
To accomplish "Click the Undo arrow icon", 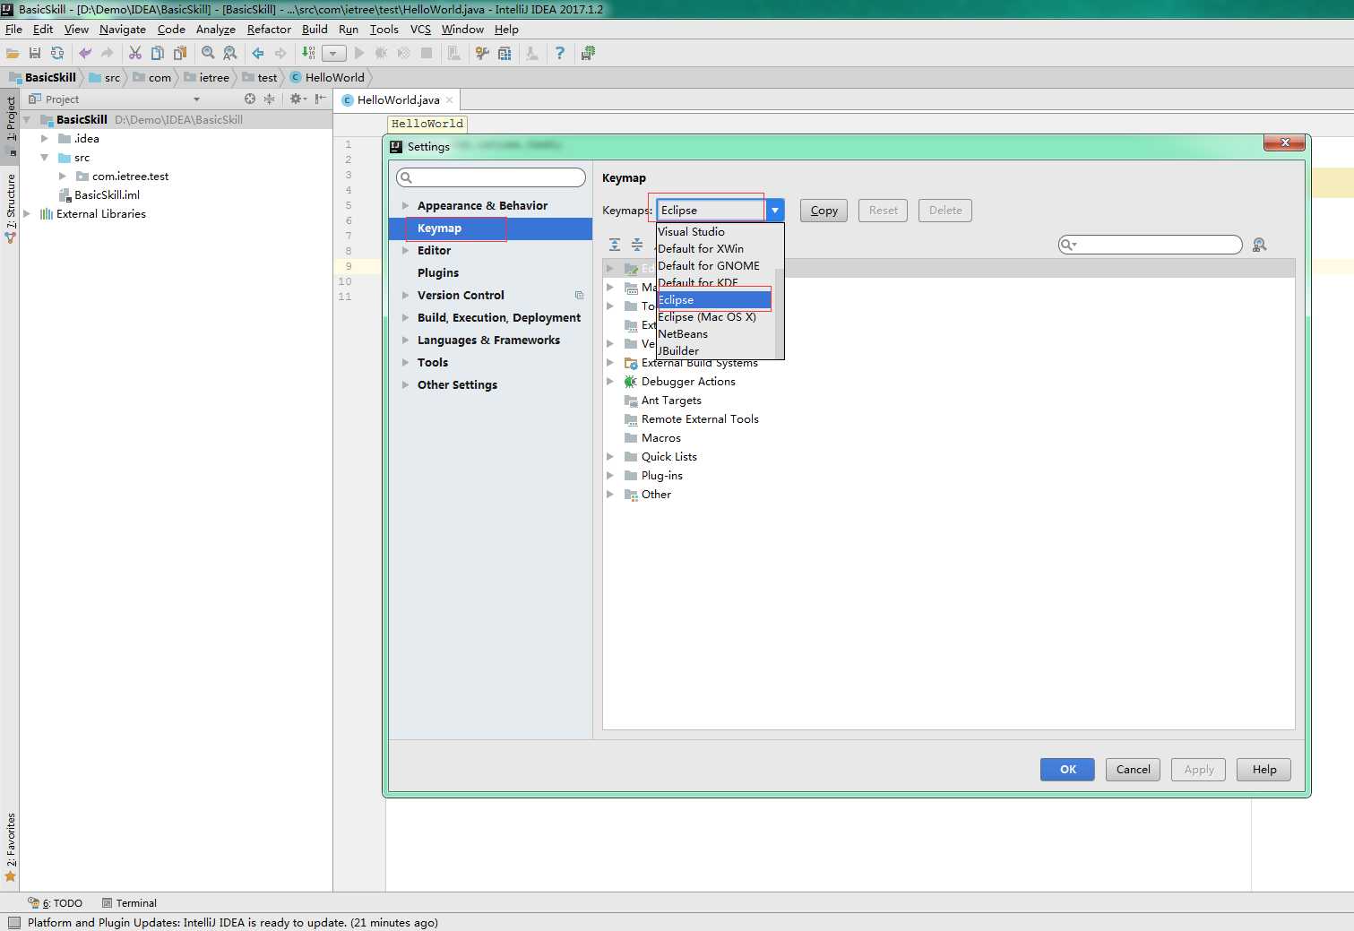I will coord(85,54).
